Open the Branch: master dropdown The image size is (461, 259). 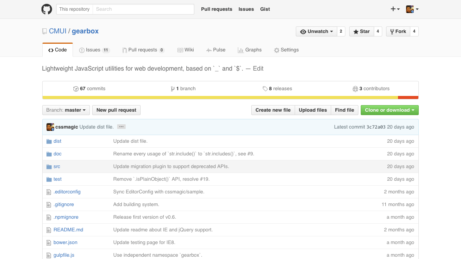66,110
